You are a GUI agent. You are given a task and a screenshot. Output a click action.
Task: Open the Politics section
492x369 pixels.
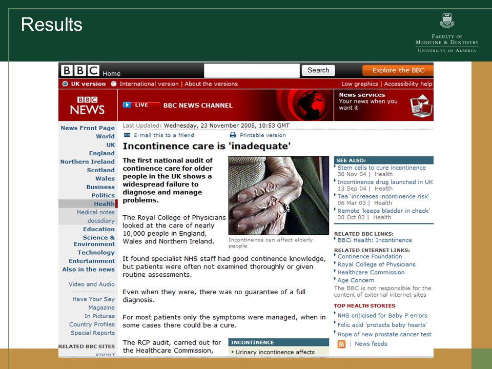pyautogui.click(x=103, y=195)
